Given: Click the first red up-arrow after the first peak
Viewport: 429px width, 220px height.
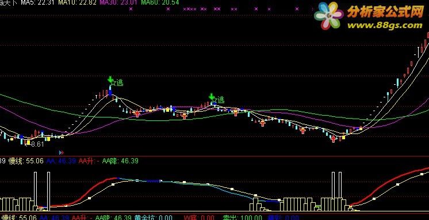Looking at the screenshot, I should click(137, 113).
